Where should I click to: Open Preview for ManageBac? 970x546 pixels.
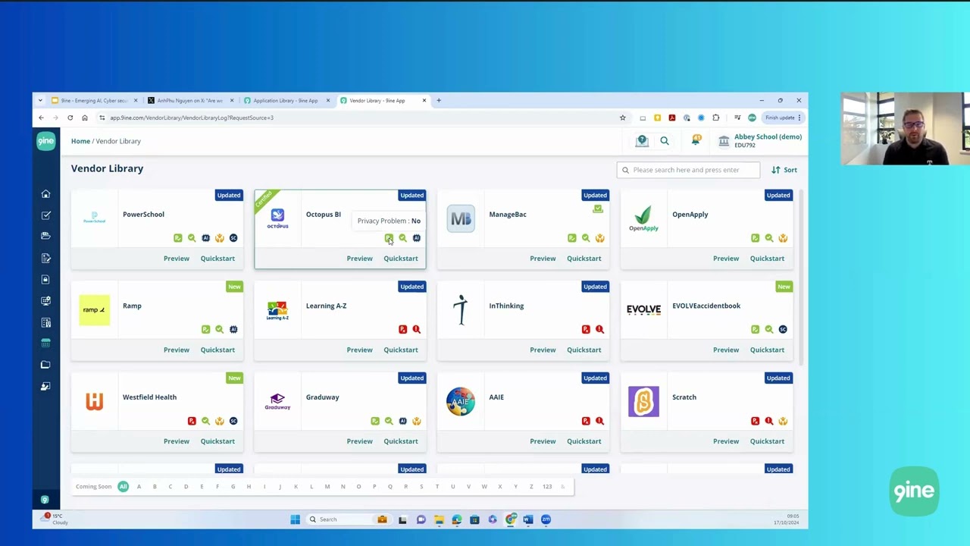tap(543, 259)
